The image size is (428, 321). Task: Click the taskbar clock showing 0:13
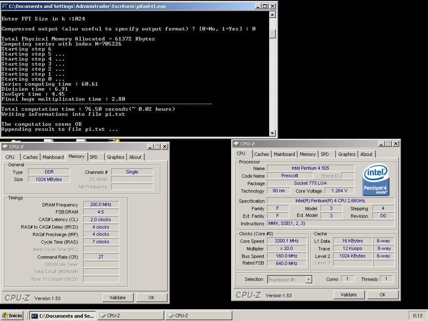(418, 316)
